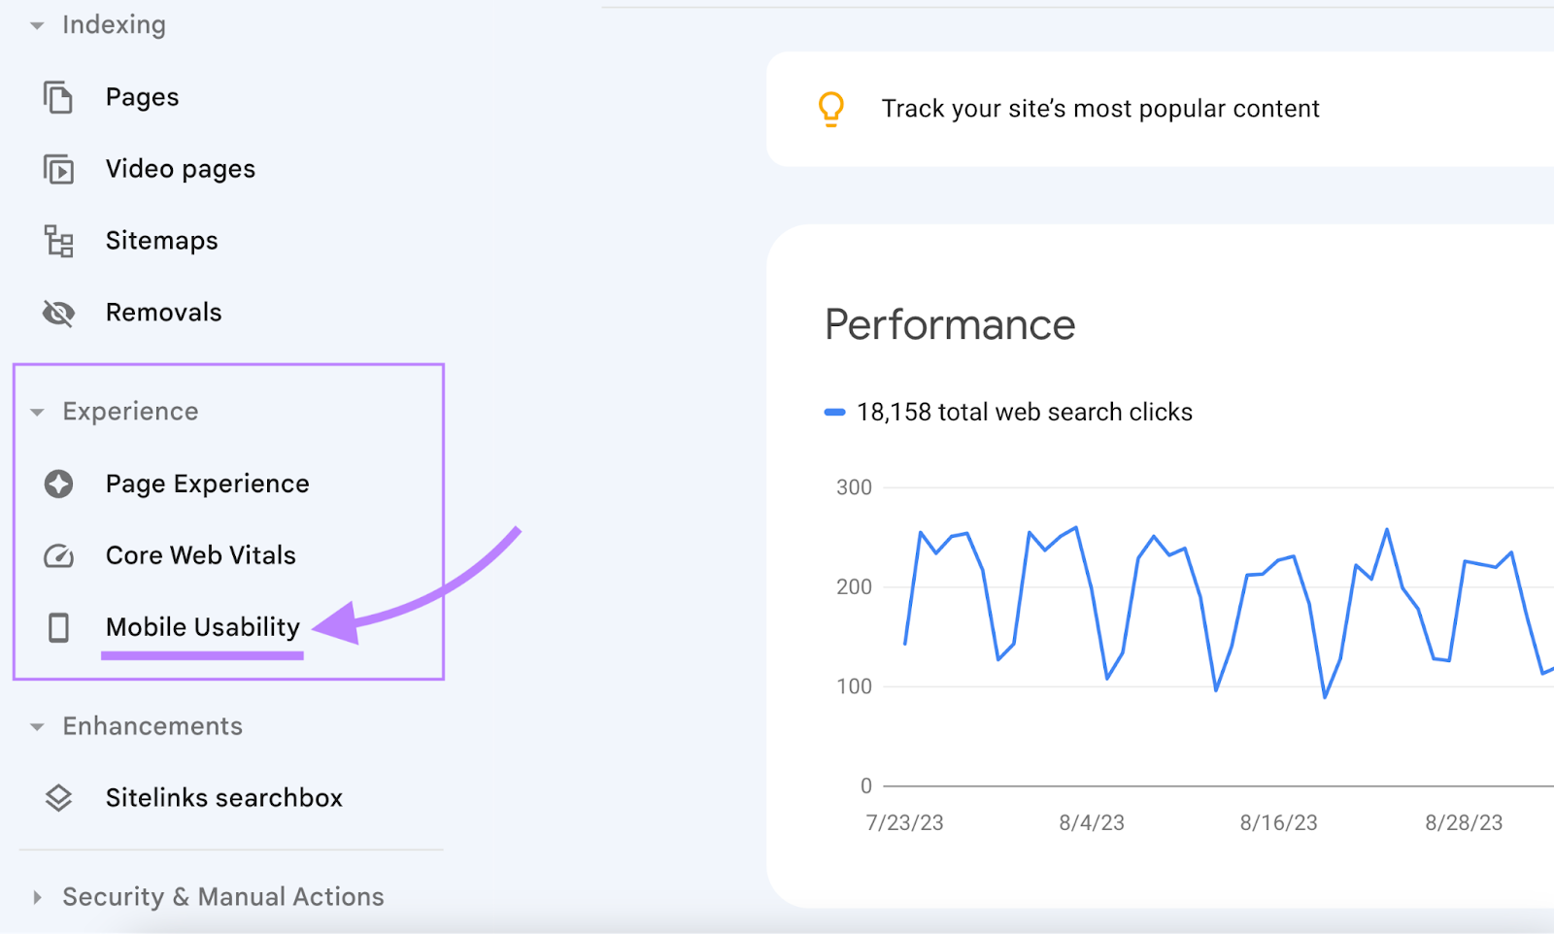Open the Sitemaps page from sidebar
1554x934 pixels.
pyautogui.click(x=161, y=241)
